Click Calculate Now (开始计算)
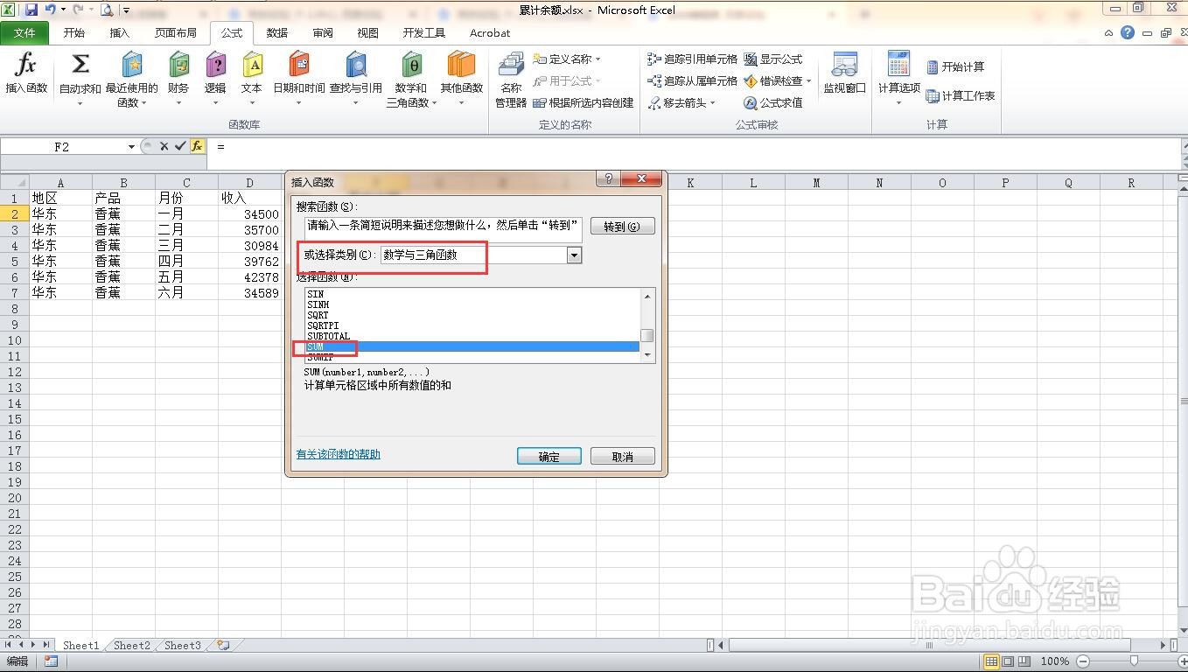The height and width of the screenshot is (672, 1188). tap(954, 66)
